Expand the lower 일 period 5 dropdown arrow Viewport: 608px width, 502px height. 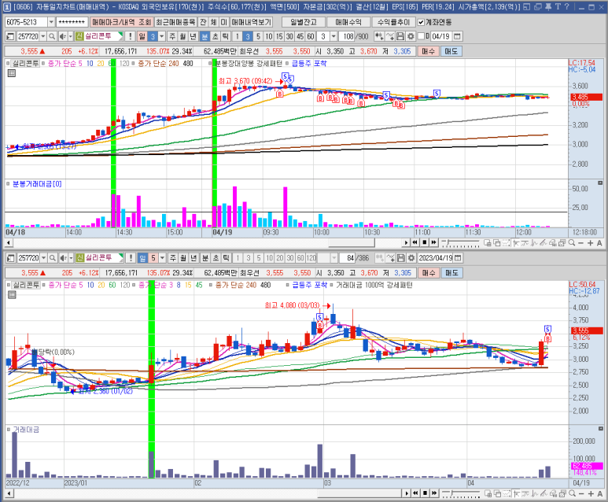162,258
